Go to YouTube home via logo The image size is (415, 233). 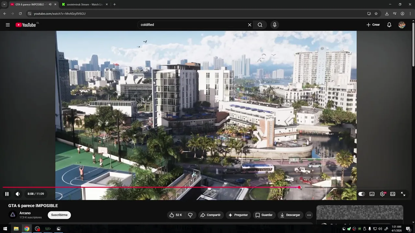pos(26,25)
